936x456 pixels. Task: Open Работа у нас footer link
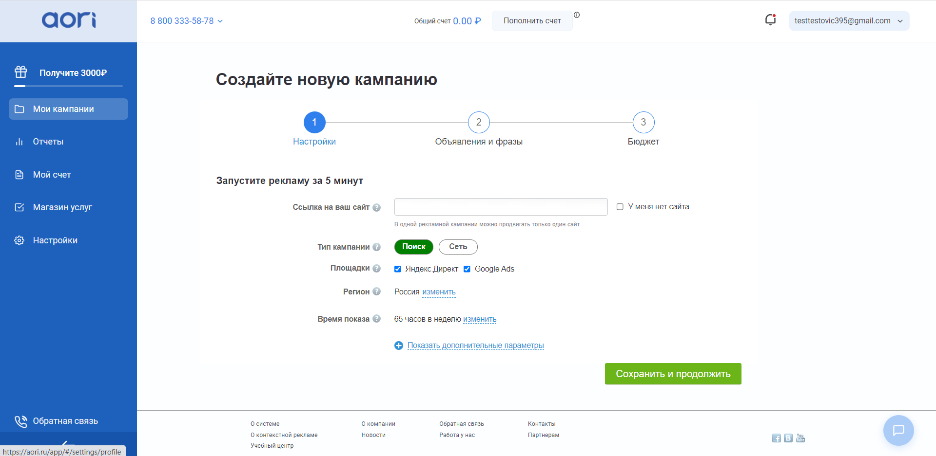point(457,435)
